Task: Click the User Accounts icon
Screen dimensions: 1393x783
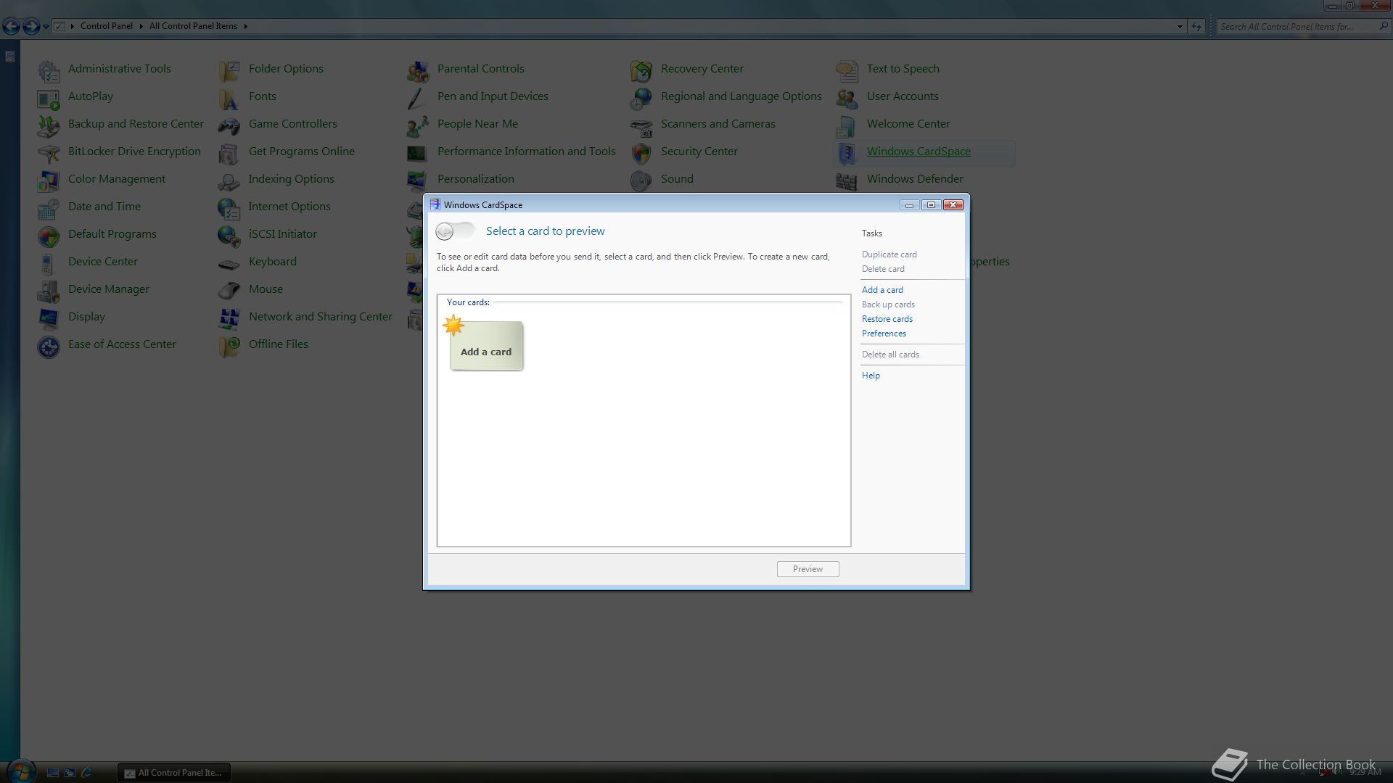Action: click(847, 98)
